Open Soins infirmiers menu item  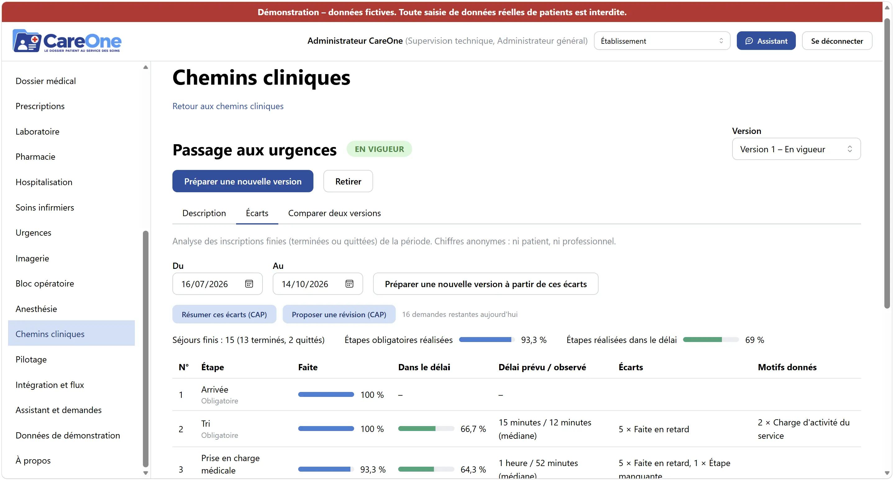point(71,207)
